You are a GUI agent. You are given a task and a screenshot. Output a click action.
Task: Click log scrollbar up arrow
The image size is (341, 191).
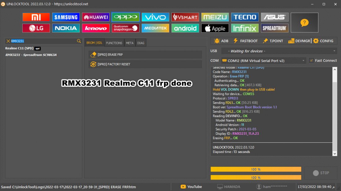(x=335, y=70)
